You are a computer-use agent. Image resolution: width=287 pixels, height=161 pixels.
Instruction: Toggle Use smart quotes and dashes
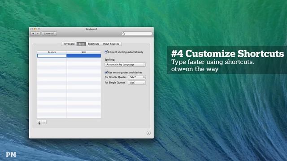pos(106,72)
